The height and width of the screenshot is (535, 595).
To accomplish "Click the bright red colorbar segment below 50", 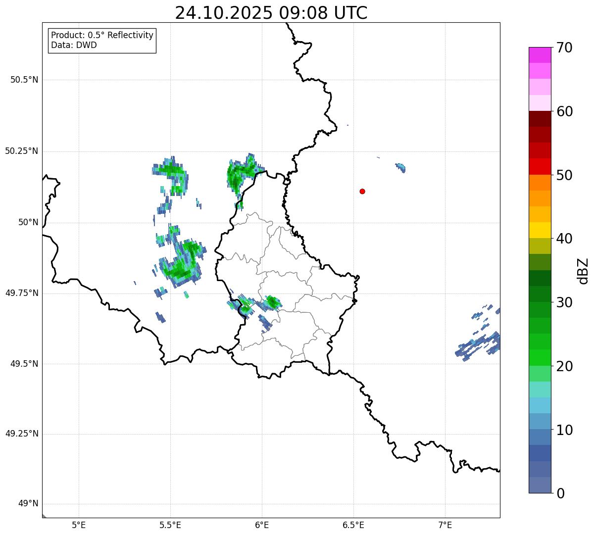I will 540,167.
